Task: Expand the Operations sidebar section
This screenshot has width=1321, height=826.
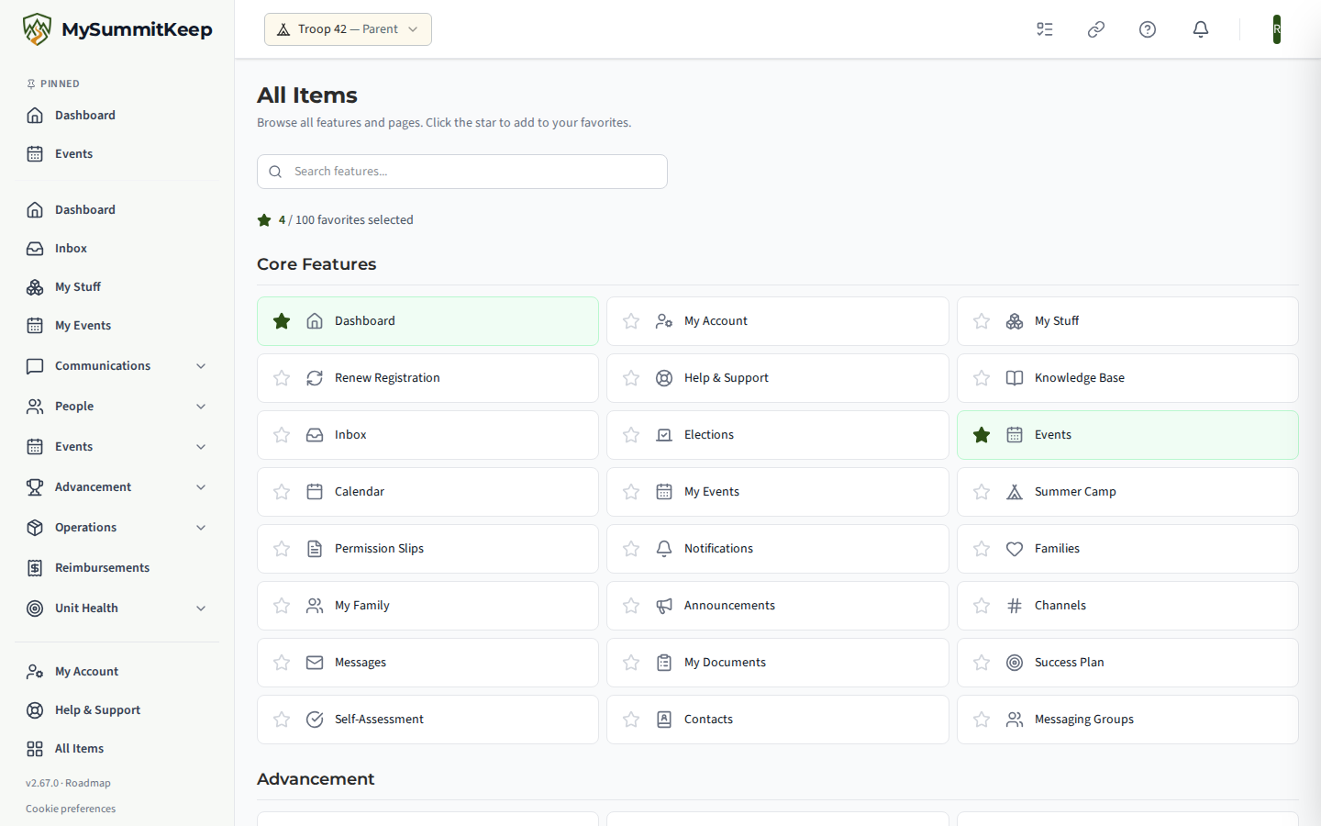Action: pyautogui.click(x=117, y=528)
